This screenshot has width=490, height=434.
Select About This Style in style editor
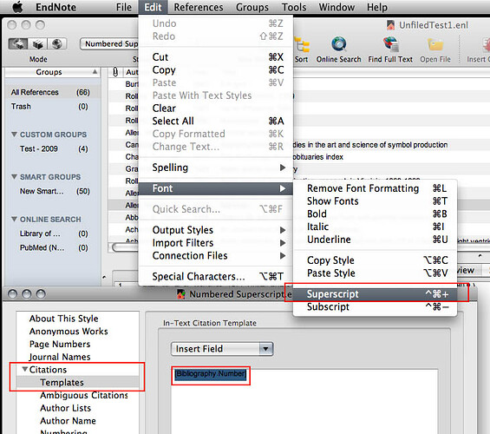pyautogui.click(x=64, y=319)
